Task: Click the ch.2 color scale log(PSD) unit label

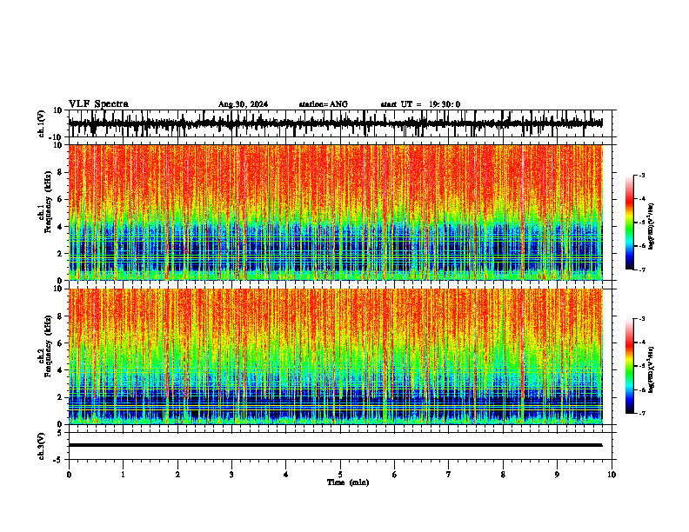Action: (x=652, y=369)
